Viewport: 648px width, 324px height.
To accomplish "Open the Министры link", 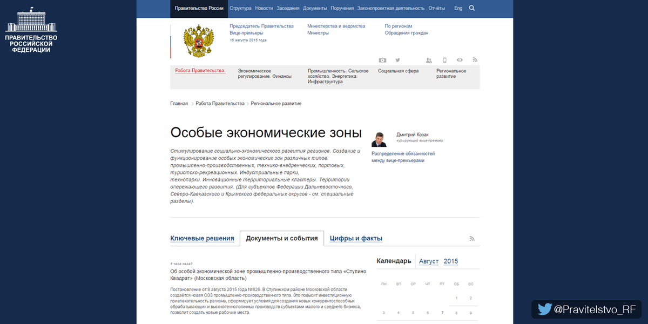I will [318, 33].
